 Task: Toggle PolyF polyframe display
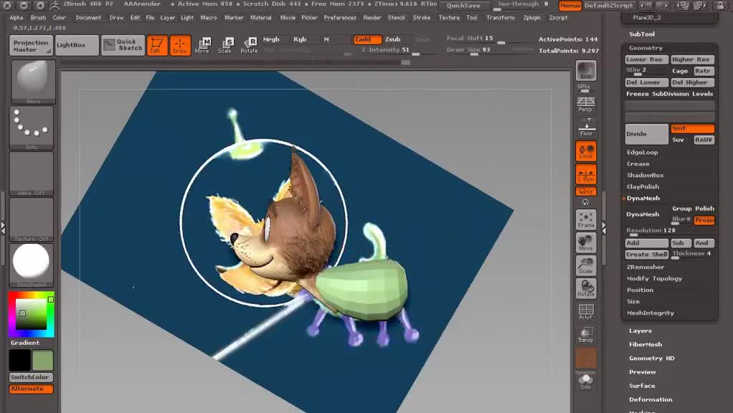click(x=586, y=311)
